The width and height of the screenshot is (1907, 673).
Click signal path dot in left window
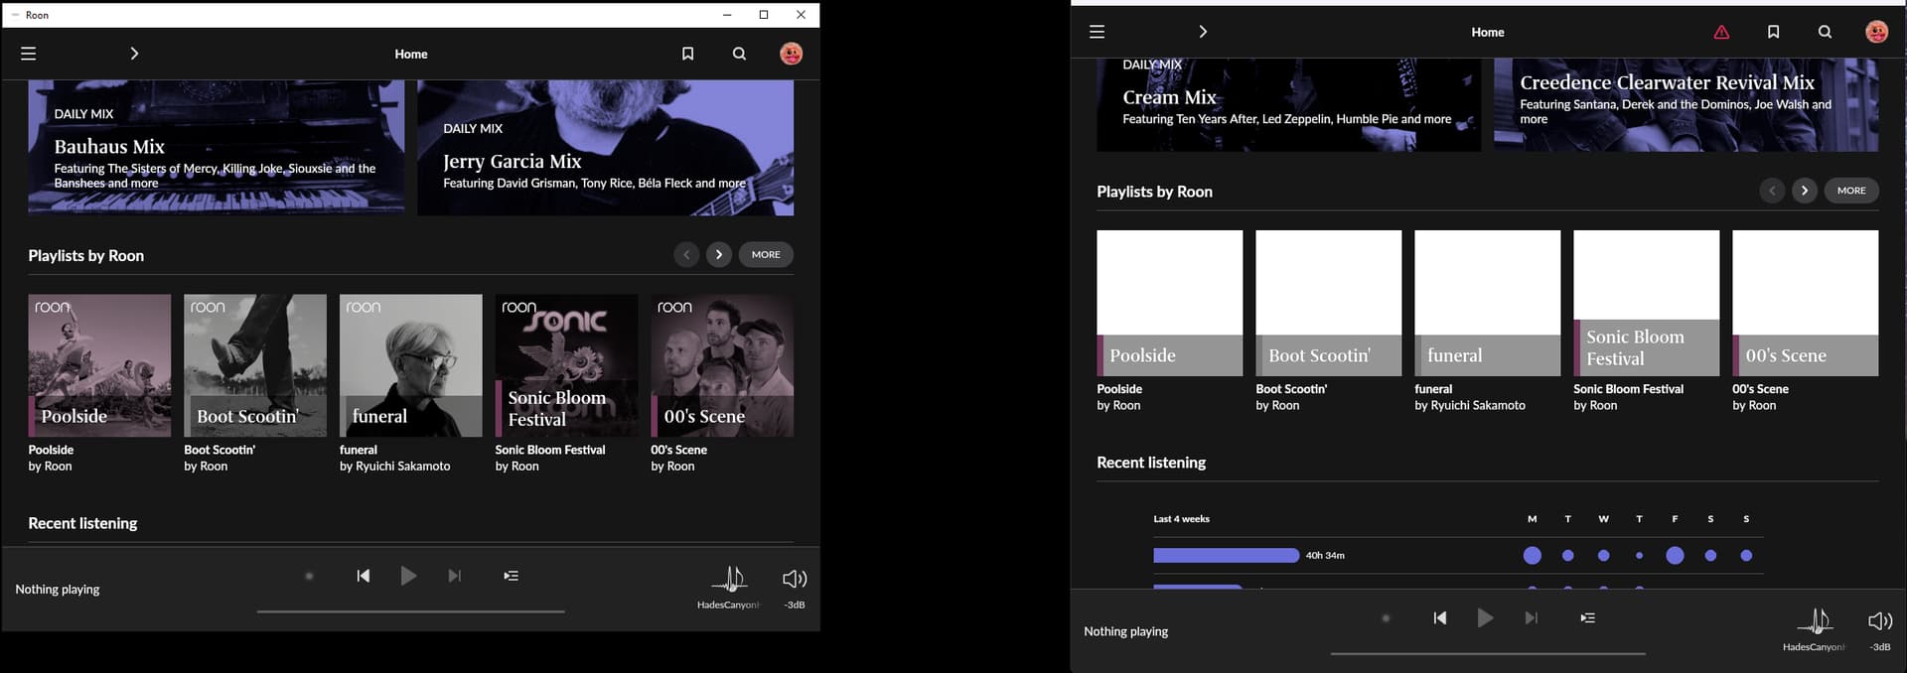[309, 576]
